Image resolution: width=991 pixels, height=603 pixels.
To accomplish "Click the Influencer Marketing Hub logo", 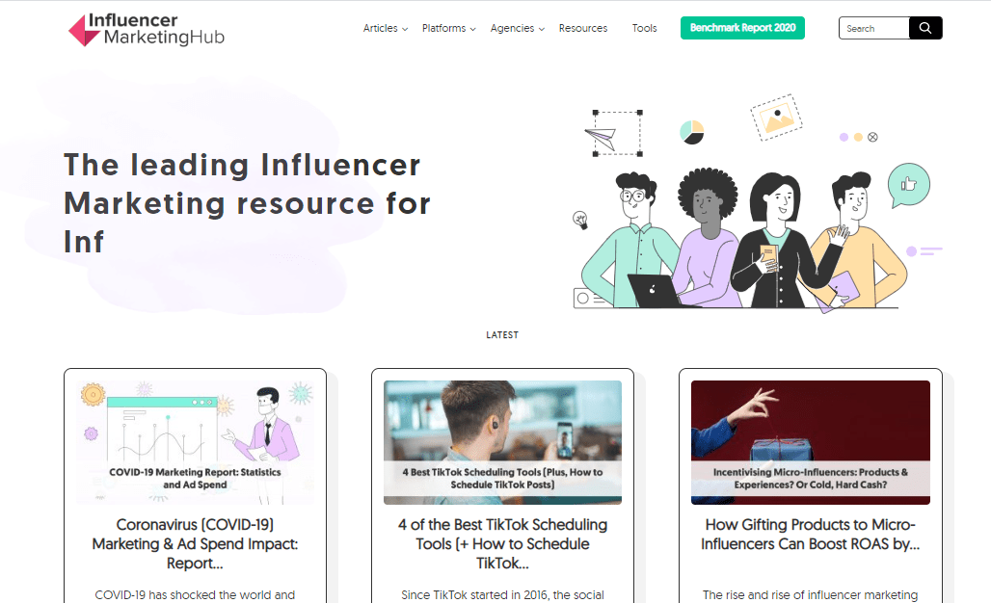I will [x=147, y=30].
